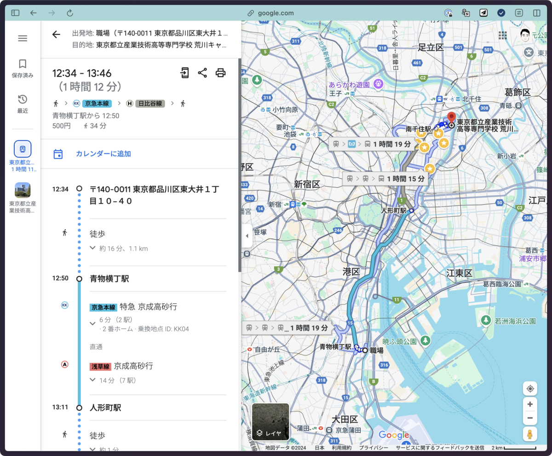Send directions to your phone
Image resolution: width=552 pixels, height=456 pixels.
184,73
